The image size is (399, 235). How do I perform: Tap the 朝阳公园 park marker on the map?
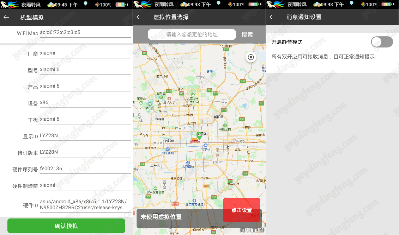[225, 126]
